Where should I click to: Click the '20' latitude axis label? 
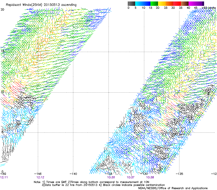point(2,10)
